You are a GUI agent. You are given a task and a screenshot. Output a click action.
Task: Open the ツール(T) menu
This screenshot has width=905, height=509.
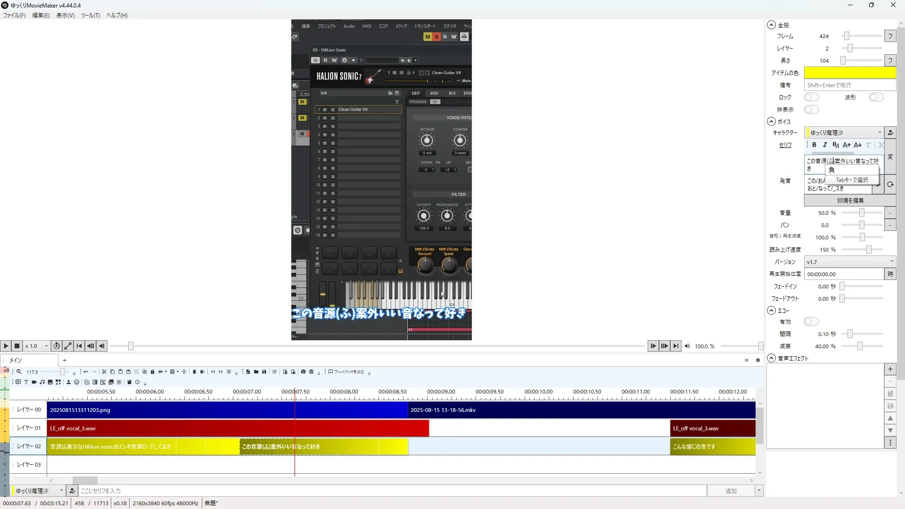[90, 16]
